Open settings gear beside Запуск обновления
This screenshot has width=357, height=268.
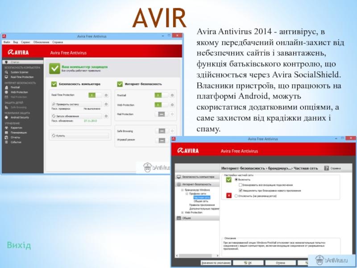[106, 116]
